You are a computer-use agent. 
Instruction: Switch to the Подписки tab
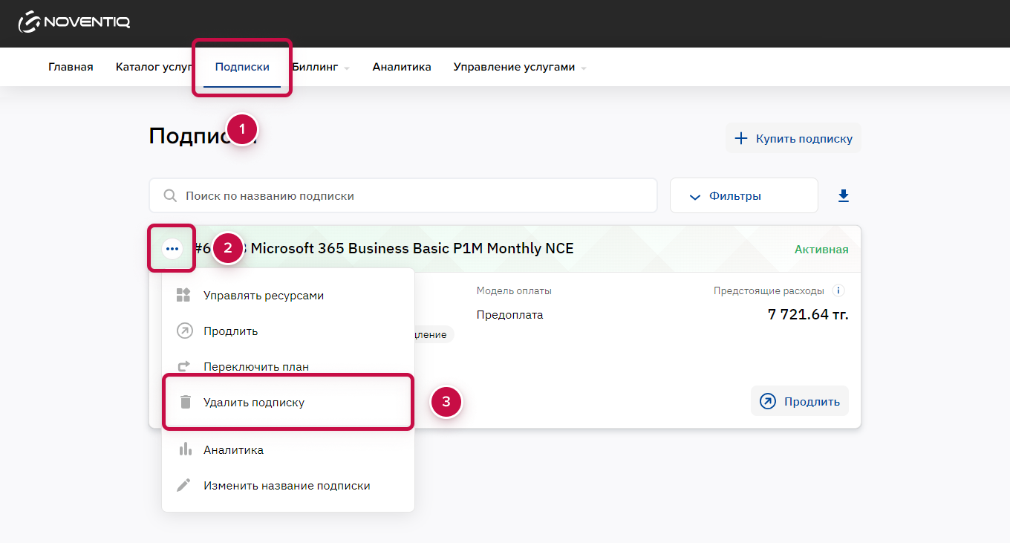tap(242, 67)
